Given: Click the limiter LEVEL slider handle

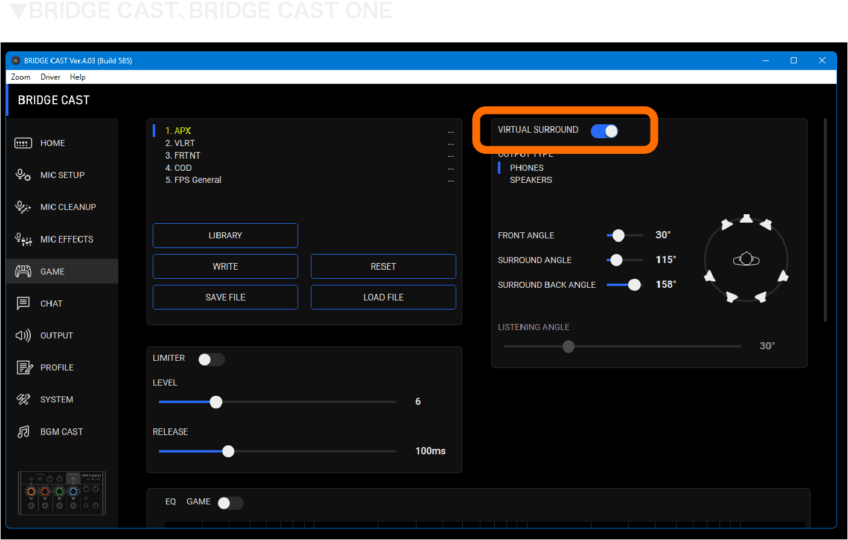Looking at the screenshot, I should 216,402.
